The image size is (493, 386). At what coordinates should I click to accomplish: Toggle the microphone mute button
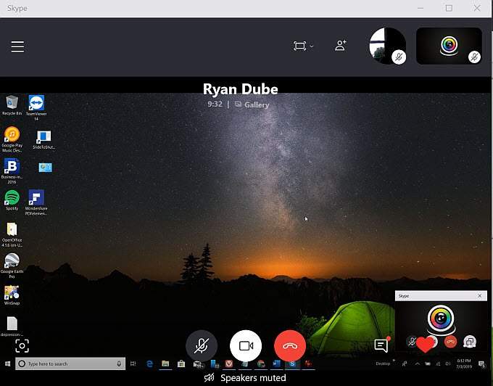point(202,346)
